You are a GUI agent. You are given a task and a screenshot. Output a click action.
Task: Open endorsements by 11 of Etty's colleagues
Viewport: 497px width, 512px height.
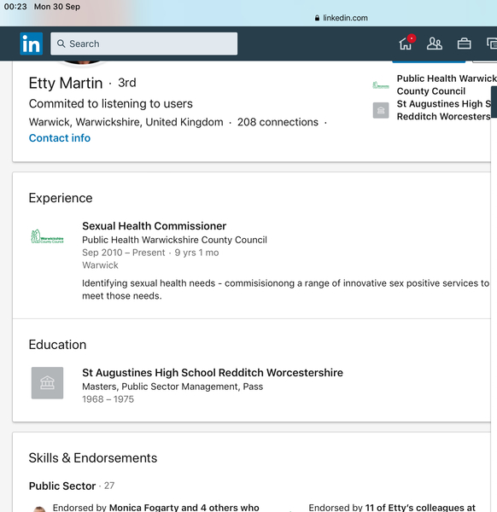click(x=392, y=508)
